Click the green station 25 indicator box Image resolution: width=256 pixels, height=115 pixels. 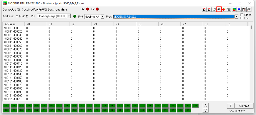tap(195, 106)
